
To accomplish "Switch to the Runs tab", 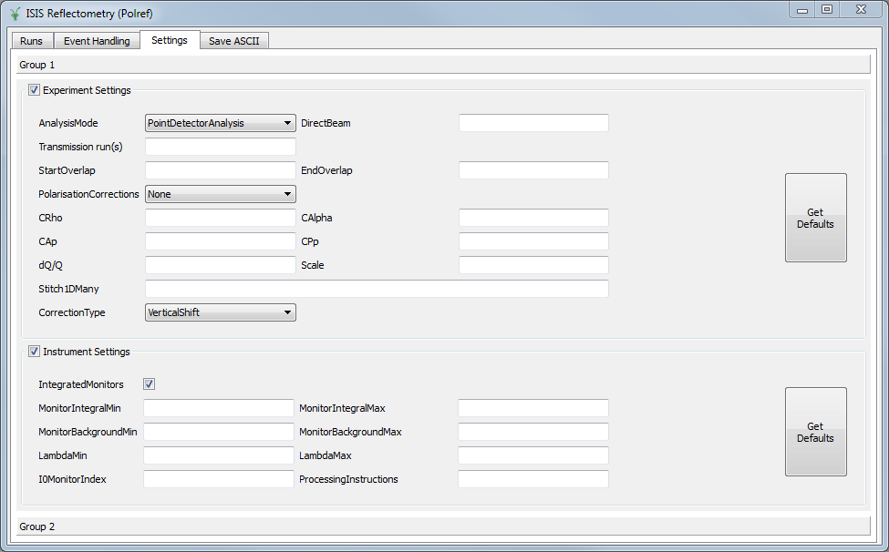I will [31, 40].
